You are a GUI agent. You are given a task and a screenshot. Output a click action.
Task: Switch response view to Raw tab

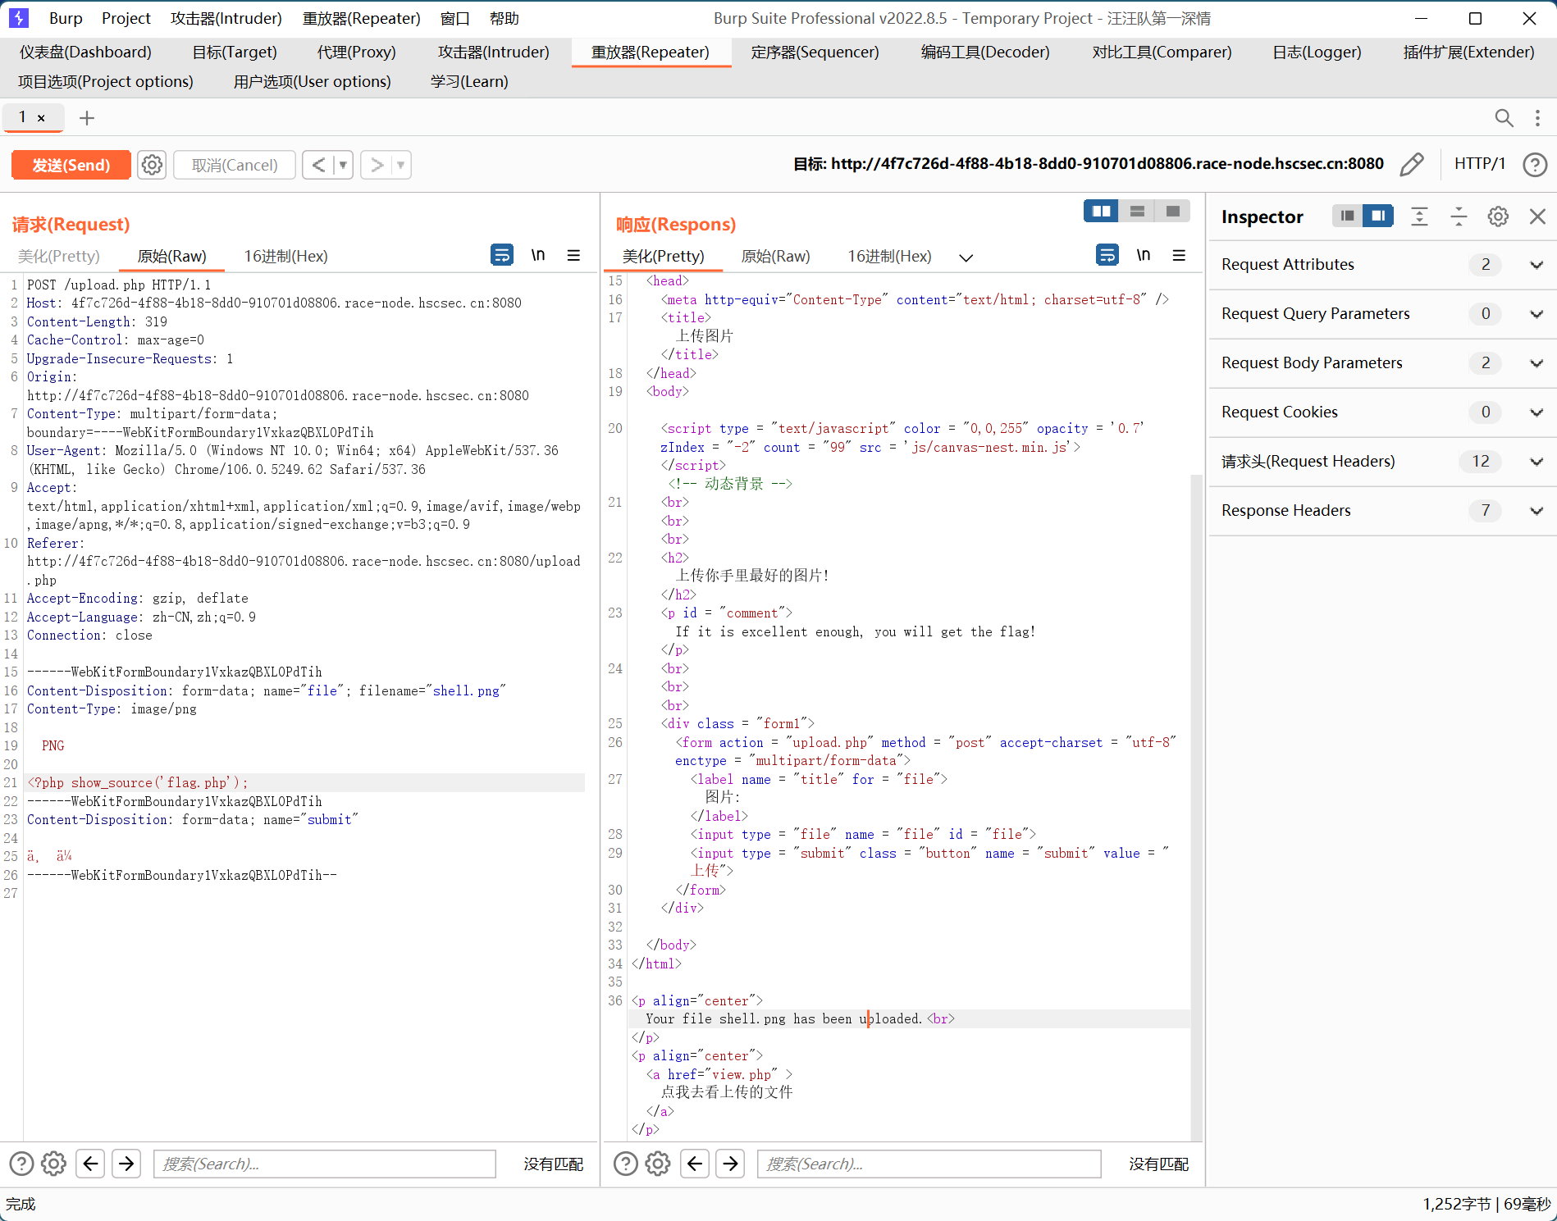tap(775, 256)
